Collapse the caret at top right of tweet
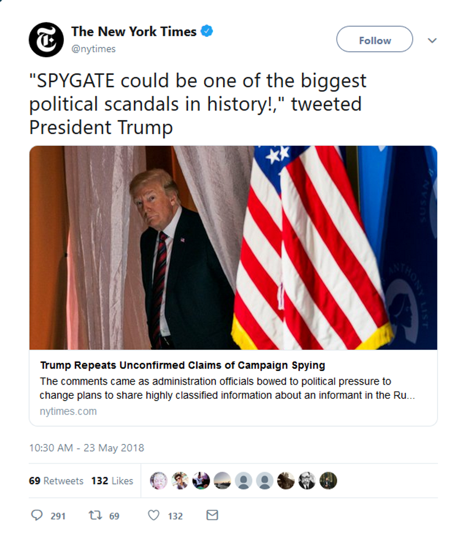The width and height of the screenshot is (464, 542). 432,40
